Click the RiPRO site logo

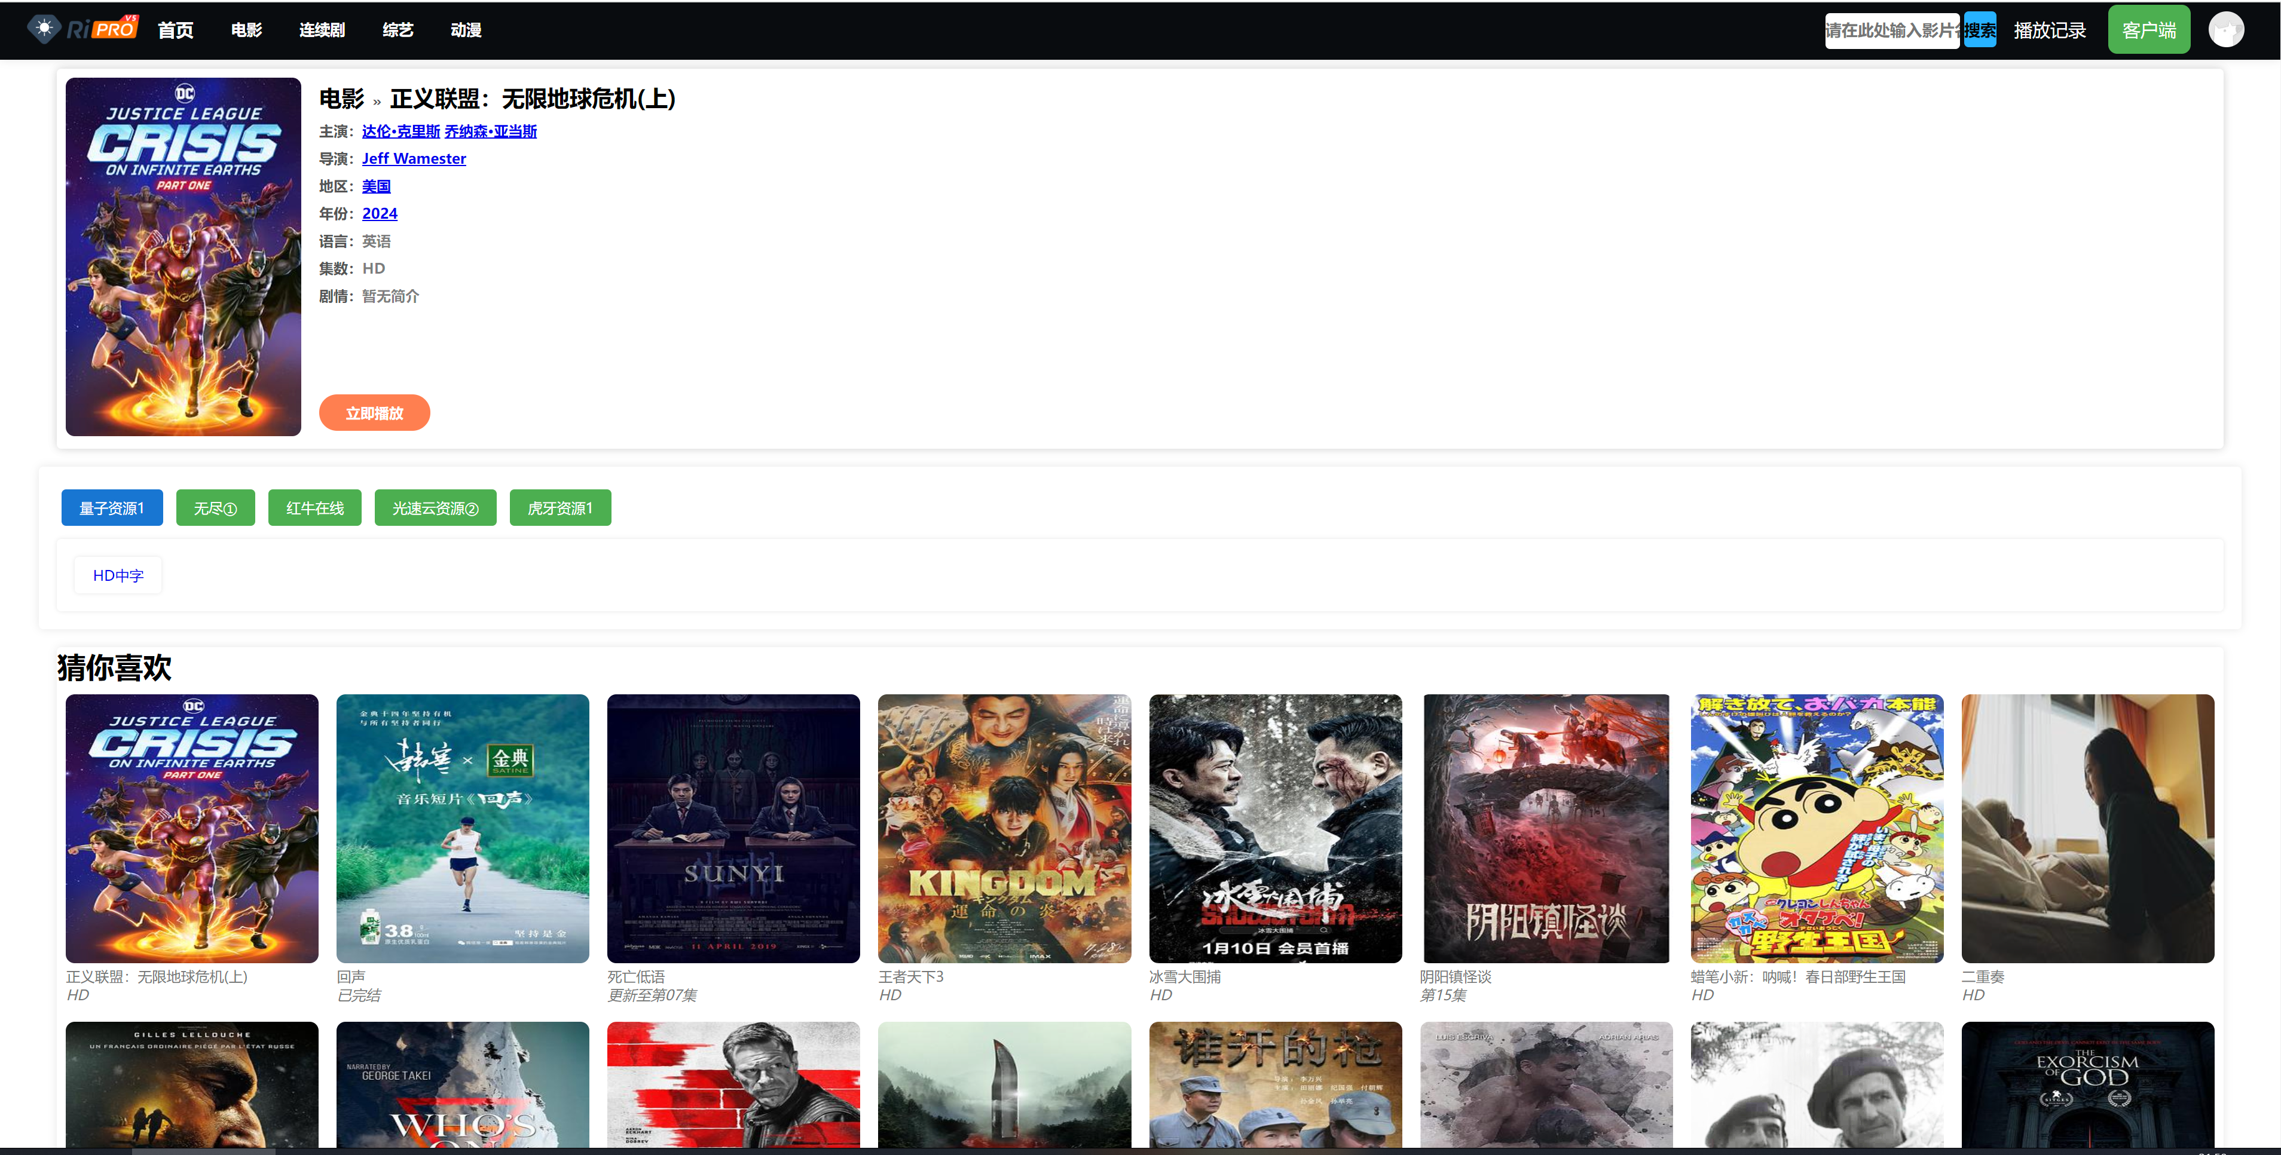pos(82,29)
